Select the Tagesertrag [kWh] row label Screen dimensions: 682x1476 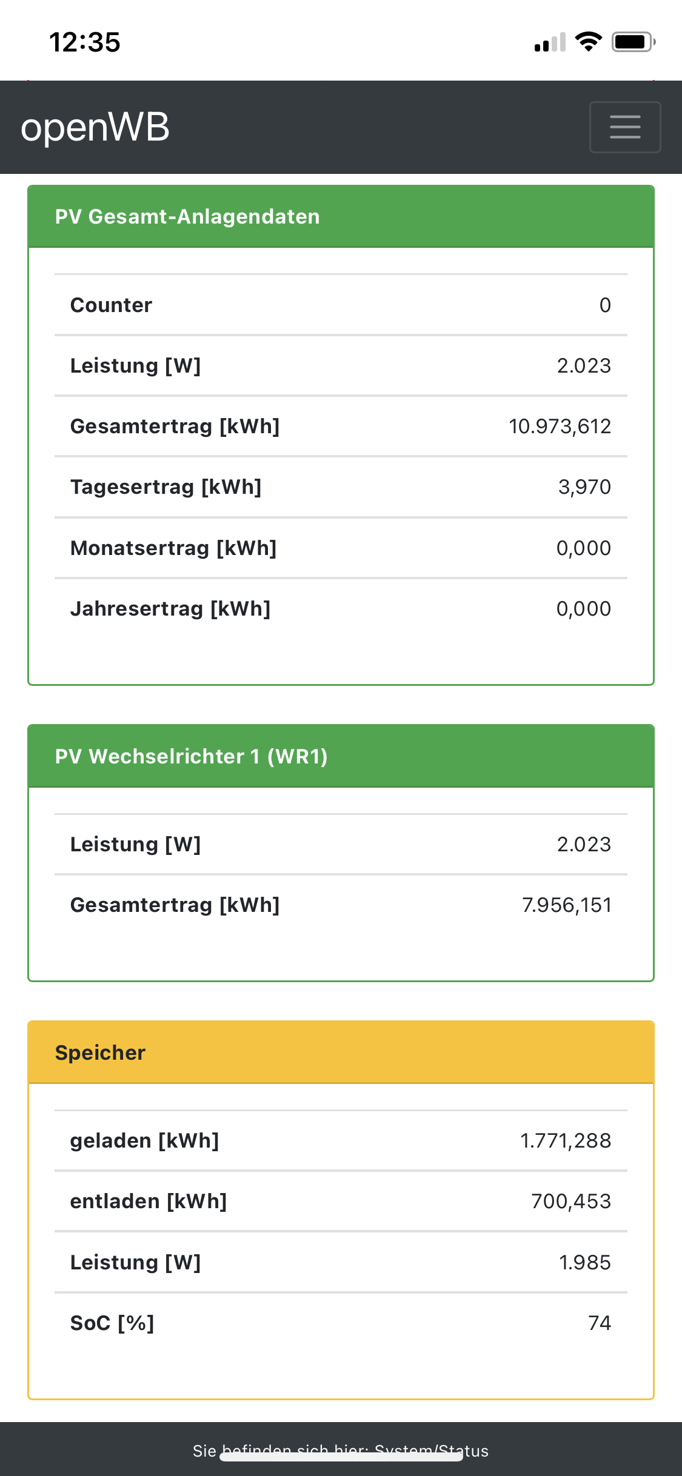tap(165, 487)
